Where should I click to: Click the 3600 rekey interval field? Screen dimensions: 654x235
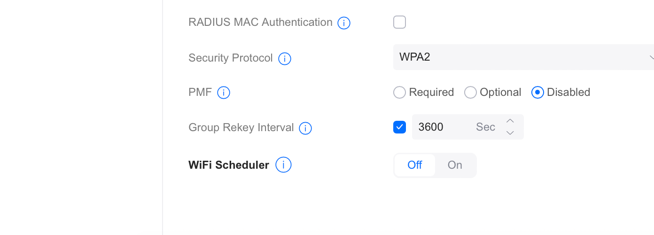coord(468,127)
